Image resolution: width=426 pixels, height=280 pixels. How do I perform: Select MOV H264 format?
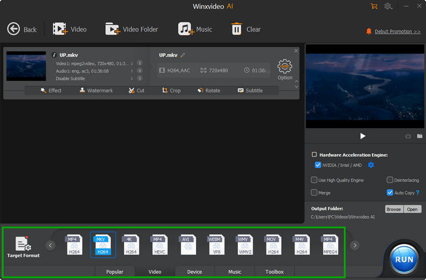click(273, 245)
